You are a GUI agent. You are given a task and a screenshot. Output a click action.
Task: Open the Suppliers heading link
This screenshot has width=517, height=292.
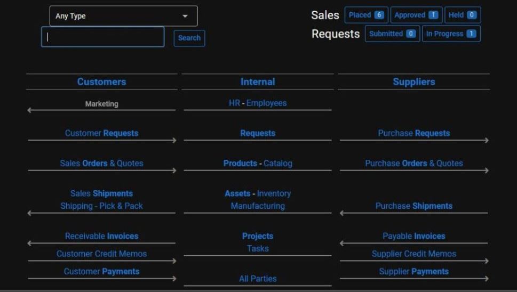click(414, 82)
